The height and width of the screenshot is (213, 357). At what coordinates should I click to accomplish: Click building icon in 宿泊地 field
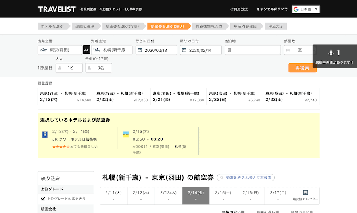[229, 50]
